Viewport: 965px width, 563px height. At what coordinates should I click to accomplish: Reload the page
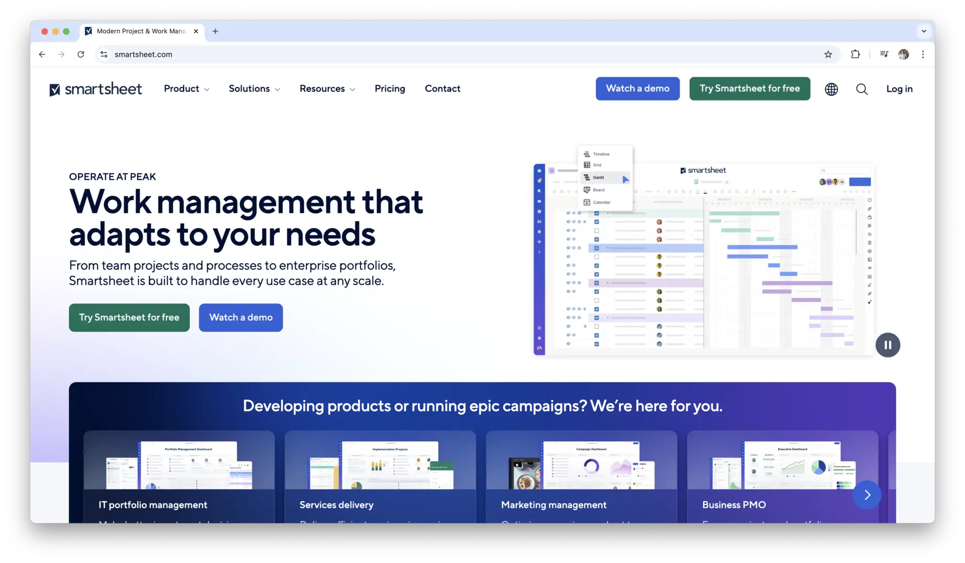tap(81, 54)
